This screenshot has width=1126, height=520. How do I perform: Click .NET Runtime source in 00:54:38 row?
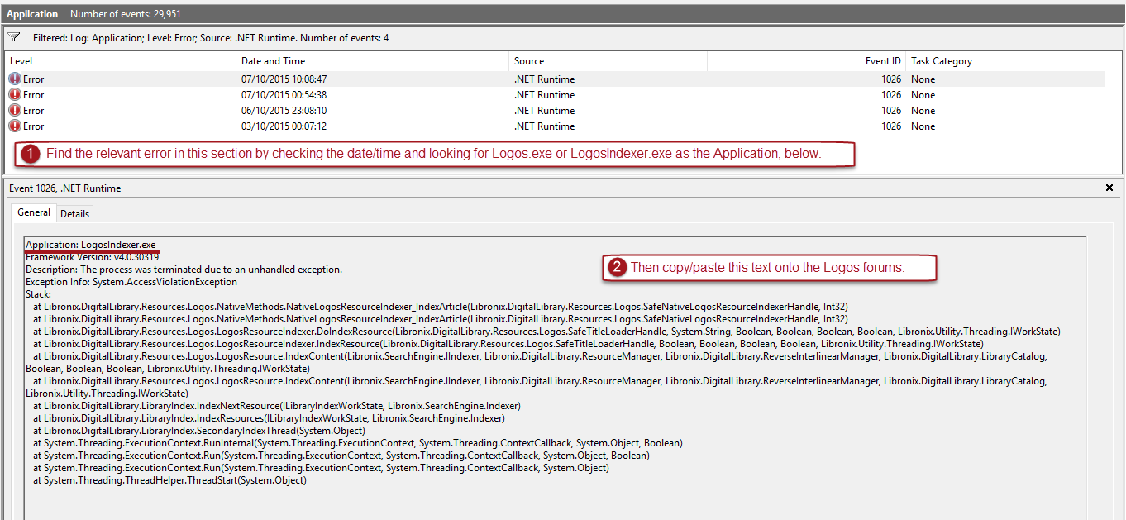[544, 95]
